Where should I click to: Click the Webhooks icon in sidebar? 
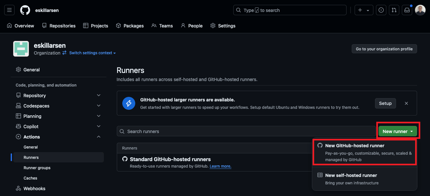[x=18, y=189]
